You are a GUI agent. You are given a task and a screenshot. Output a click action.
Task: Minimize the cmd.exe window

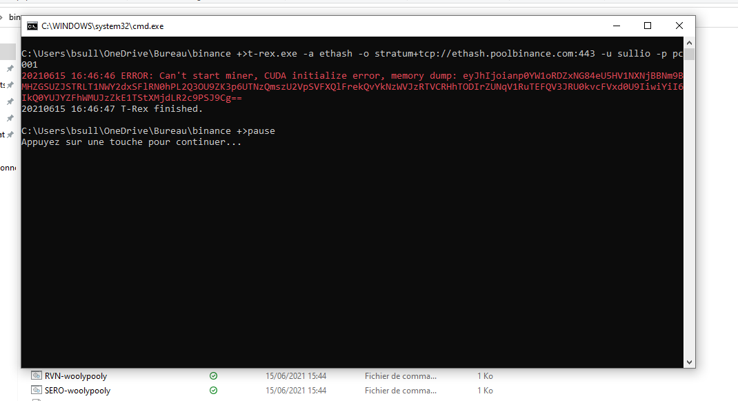point(615,26)
